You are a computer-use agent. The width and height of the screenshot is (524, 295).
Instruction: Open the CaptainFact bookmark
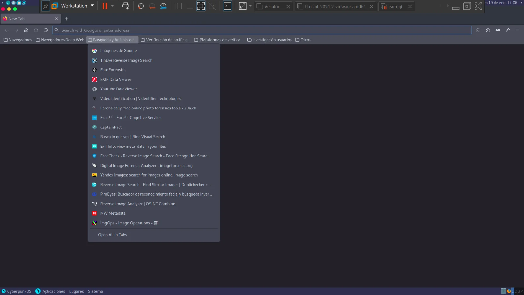tap(154, 127)
